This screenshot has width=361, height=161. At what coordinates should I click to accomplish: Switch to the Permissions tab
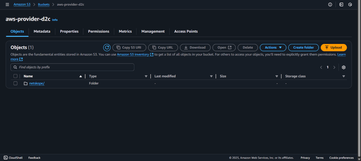99,32
